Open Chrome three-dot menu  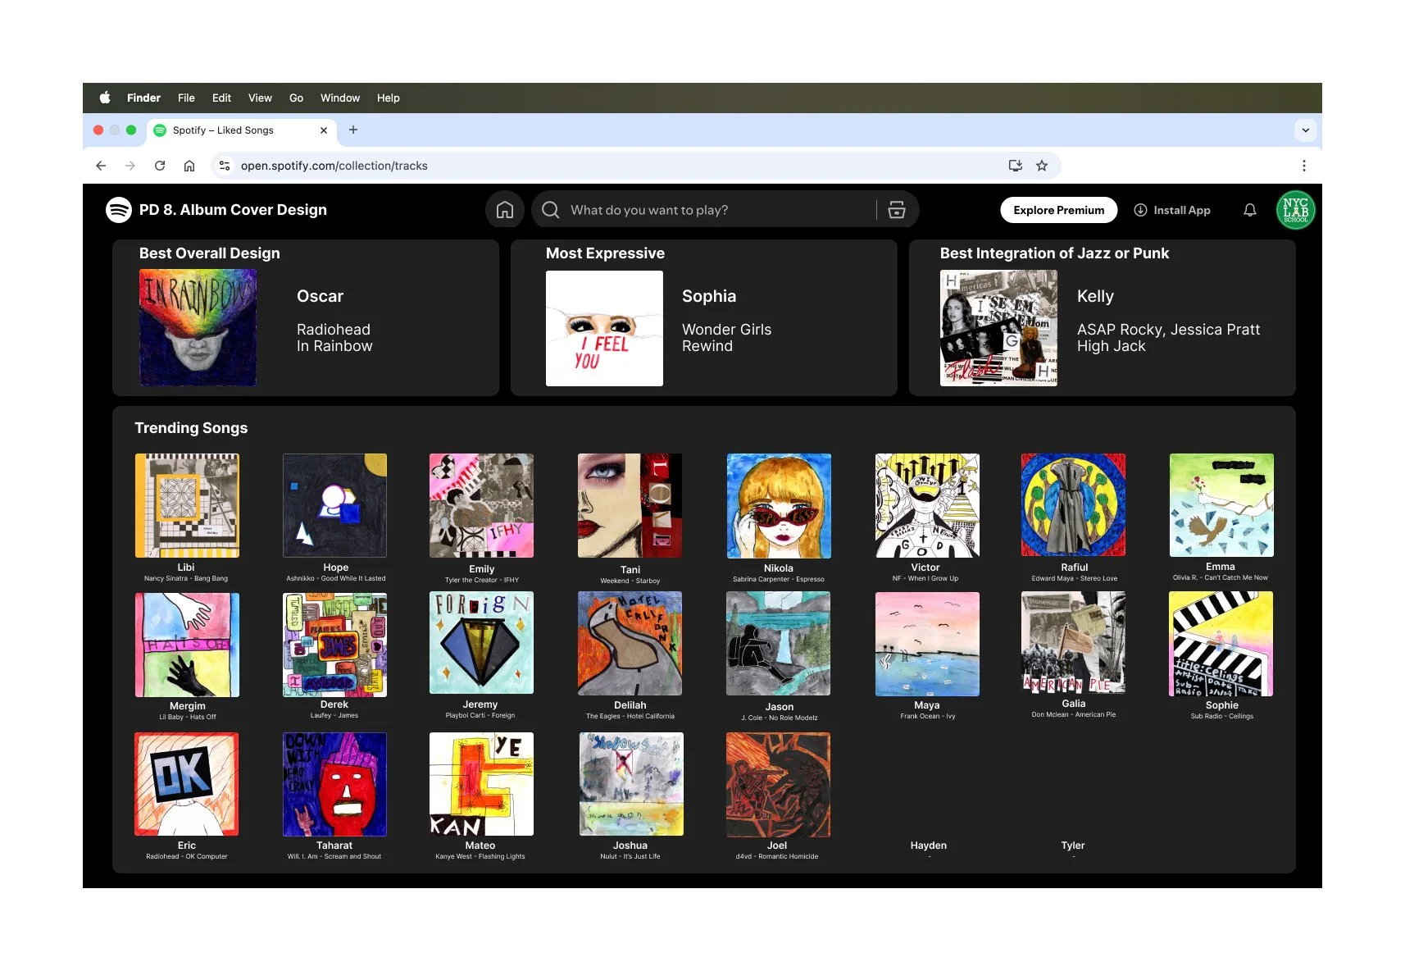tap(1303, 166)
